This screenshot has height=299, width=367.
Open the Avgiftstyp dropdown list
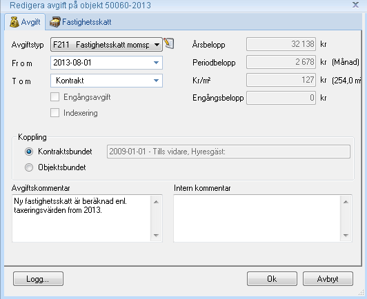click(x=157, y=44)
